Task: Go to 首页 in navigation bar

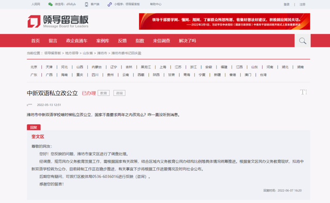Action: pos(36,41)
